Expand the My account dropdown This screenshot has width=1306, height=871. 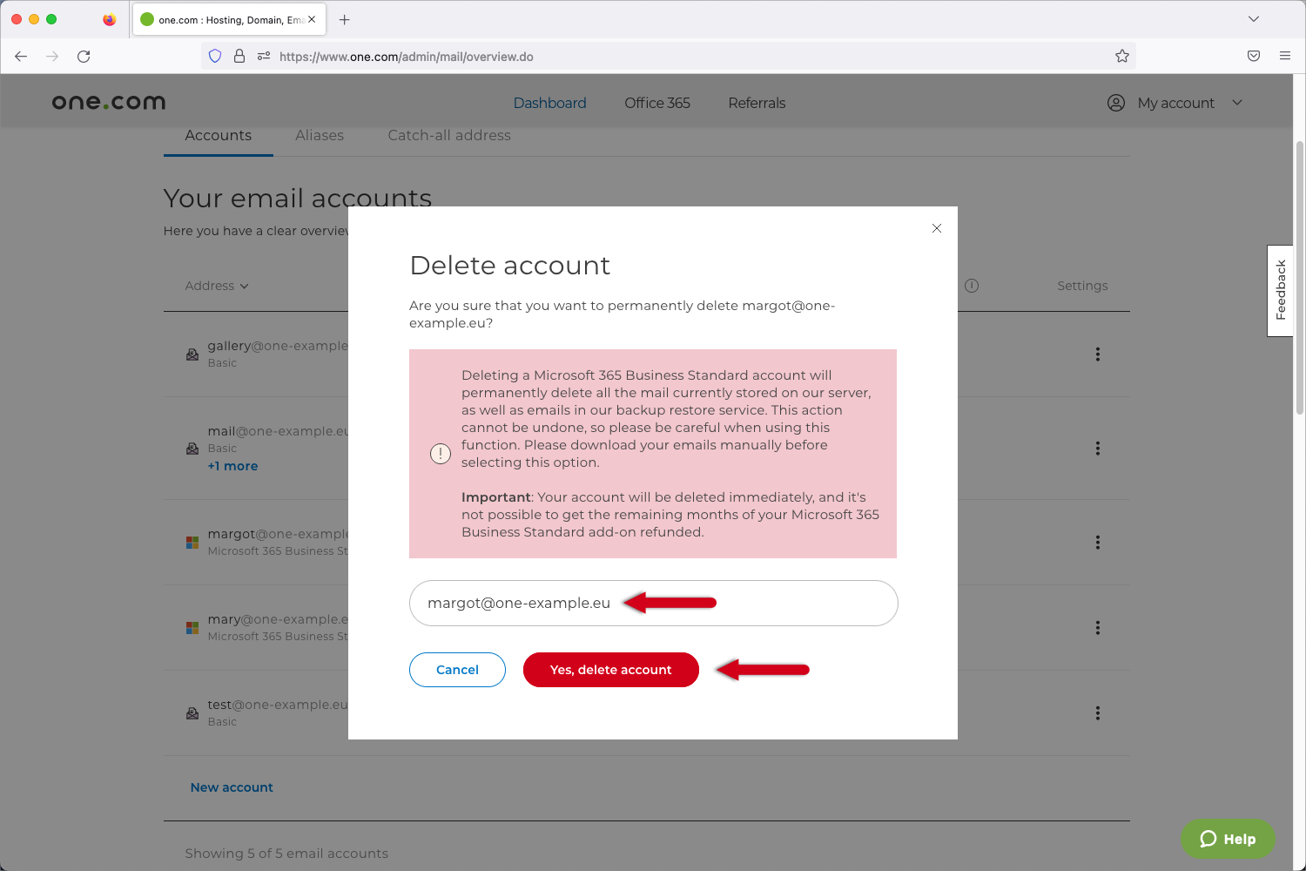click(1175, 103)
